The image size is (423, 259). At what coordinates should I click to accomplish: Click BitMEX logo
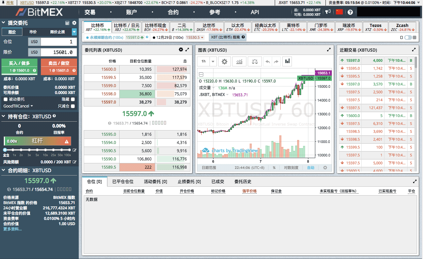(40, 12)
